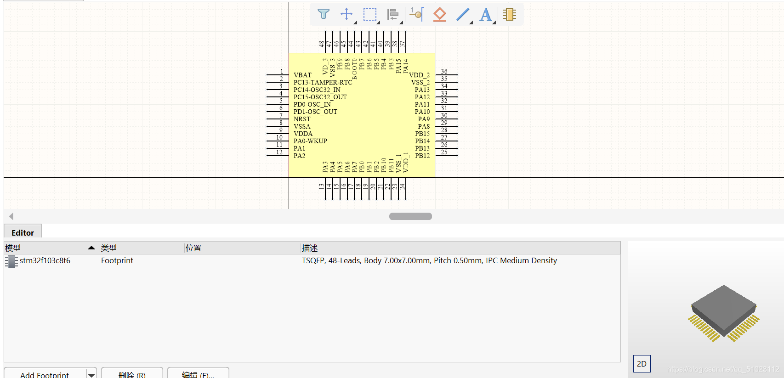This screenshot has height=378, width=784.
Task: Select the PA12 pin label
Action: pos(422,97)
